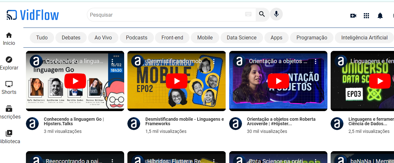Image resolution: width=394 pixels, height=163 pixels.
Task: Open Inscrições in the sidebar
Action: (9, 112)
